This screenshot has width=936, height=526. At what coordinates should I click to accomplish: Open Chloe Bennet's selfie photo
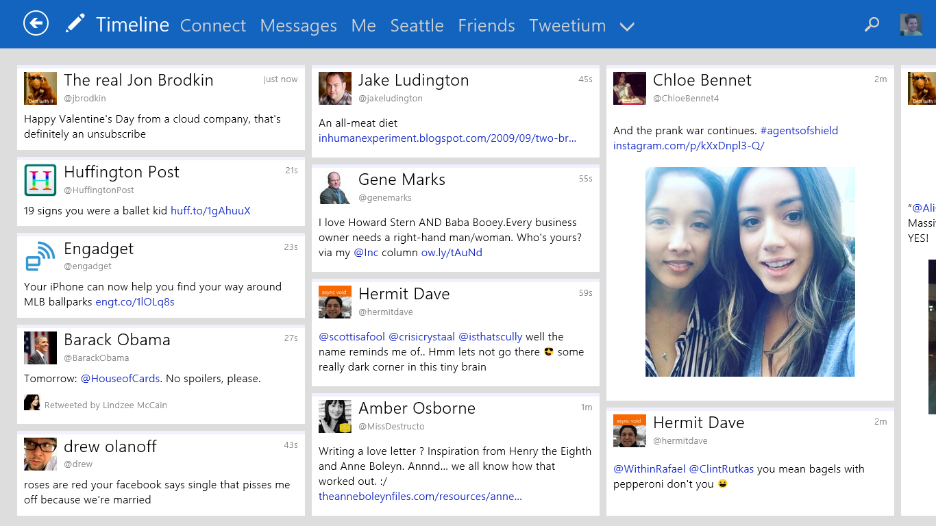[750, 272]
